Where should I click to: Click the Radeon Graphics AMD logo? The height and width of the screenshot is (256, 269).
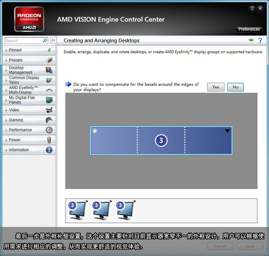coord(29,19)
